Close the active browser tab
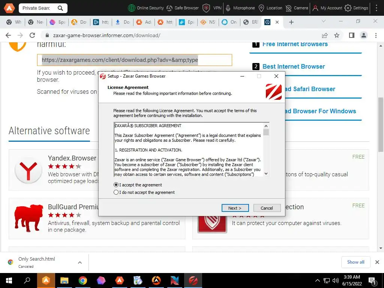The height and width of the screenshot is (288, 384). pos(277,22)
